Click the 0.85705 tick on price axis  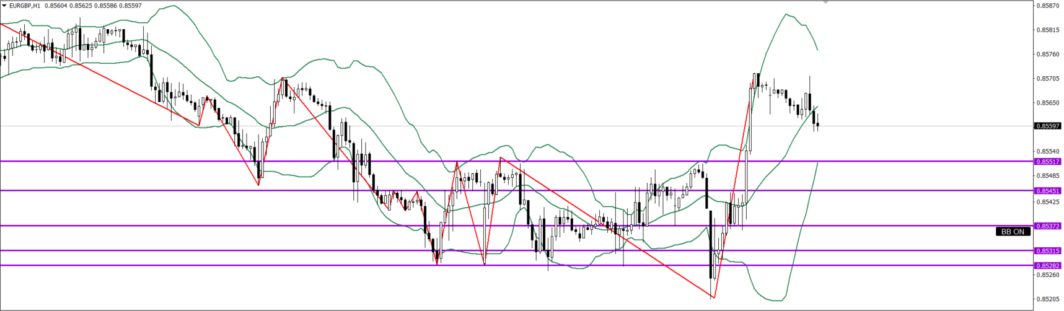[1047, 79]
